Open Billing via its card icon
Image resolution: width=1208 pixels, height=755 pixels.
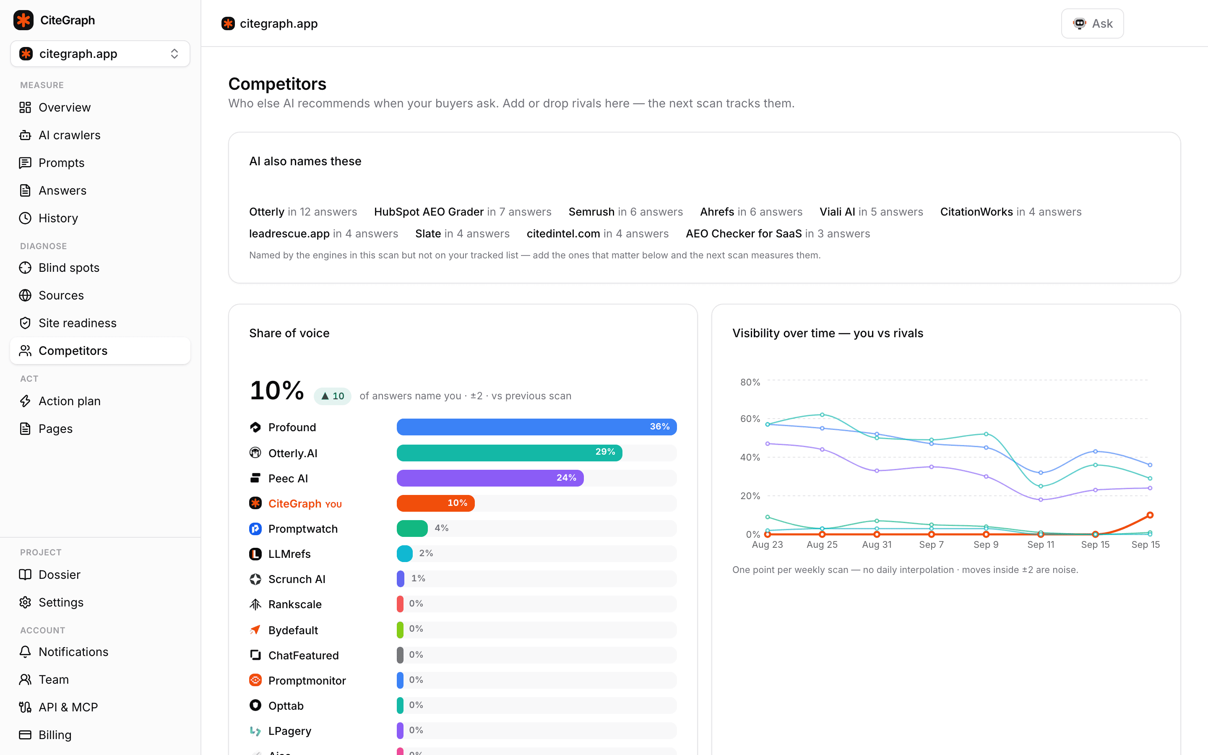[25, 734]
